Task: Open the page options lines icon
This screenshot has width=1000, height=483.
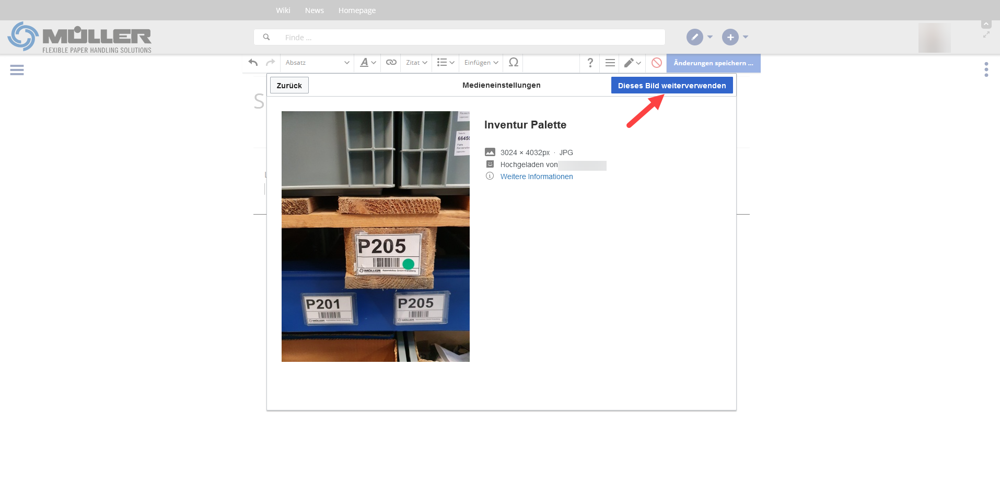Action: (x=610, y=63)
